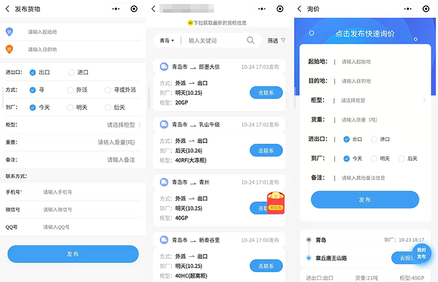Tap the 点击发布快速询价 banner

tap(364, 34)
